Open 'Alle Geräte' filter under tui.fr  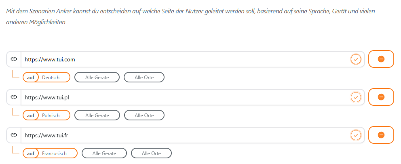[x=104, y=153]
